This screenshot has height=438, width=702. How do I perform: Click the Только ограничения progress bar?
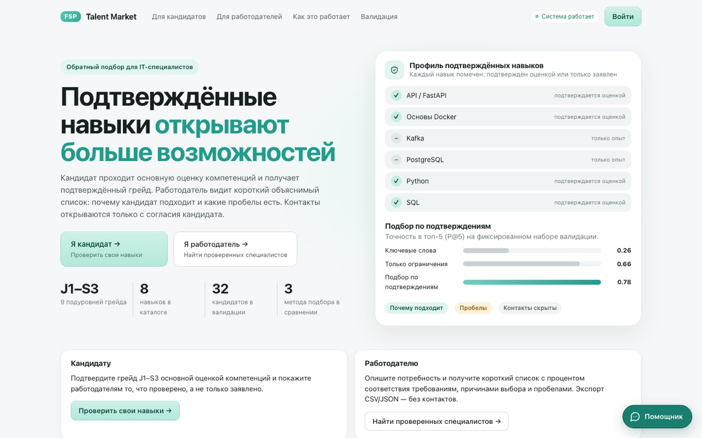pos(532,264)
